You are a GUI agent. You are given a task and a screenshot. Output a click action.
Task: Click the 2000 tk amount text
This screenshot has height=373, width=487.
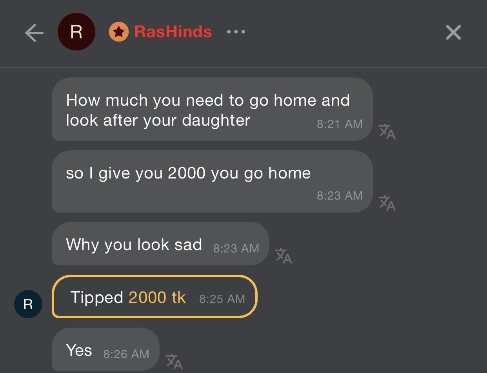[157, 297]
